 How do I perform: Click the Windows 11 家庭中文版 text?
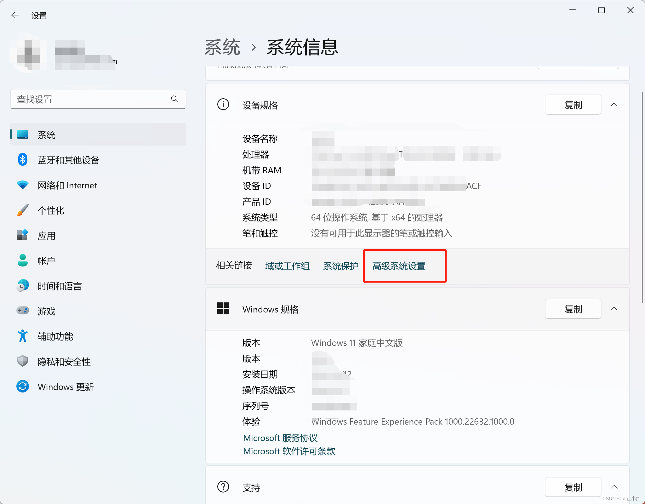(x=357, y=343)
